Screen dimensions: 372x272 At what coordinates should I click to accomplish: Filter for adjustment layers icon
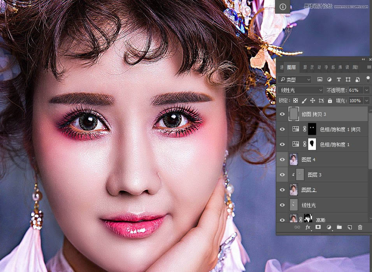point(329,79)
